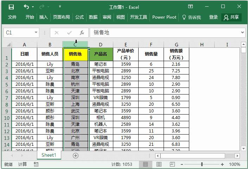Click the formula bar containing 销售地
The width and height of the screenshot is (248, 169).
[x=165, y=33]
